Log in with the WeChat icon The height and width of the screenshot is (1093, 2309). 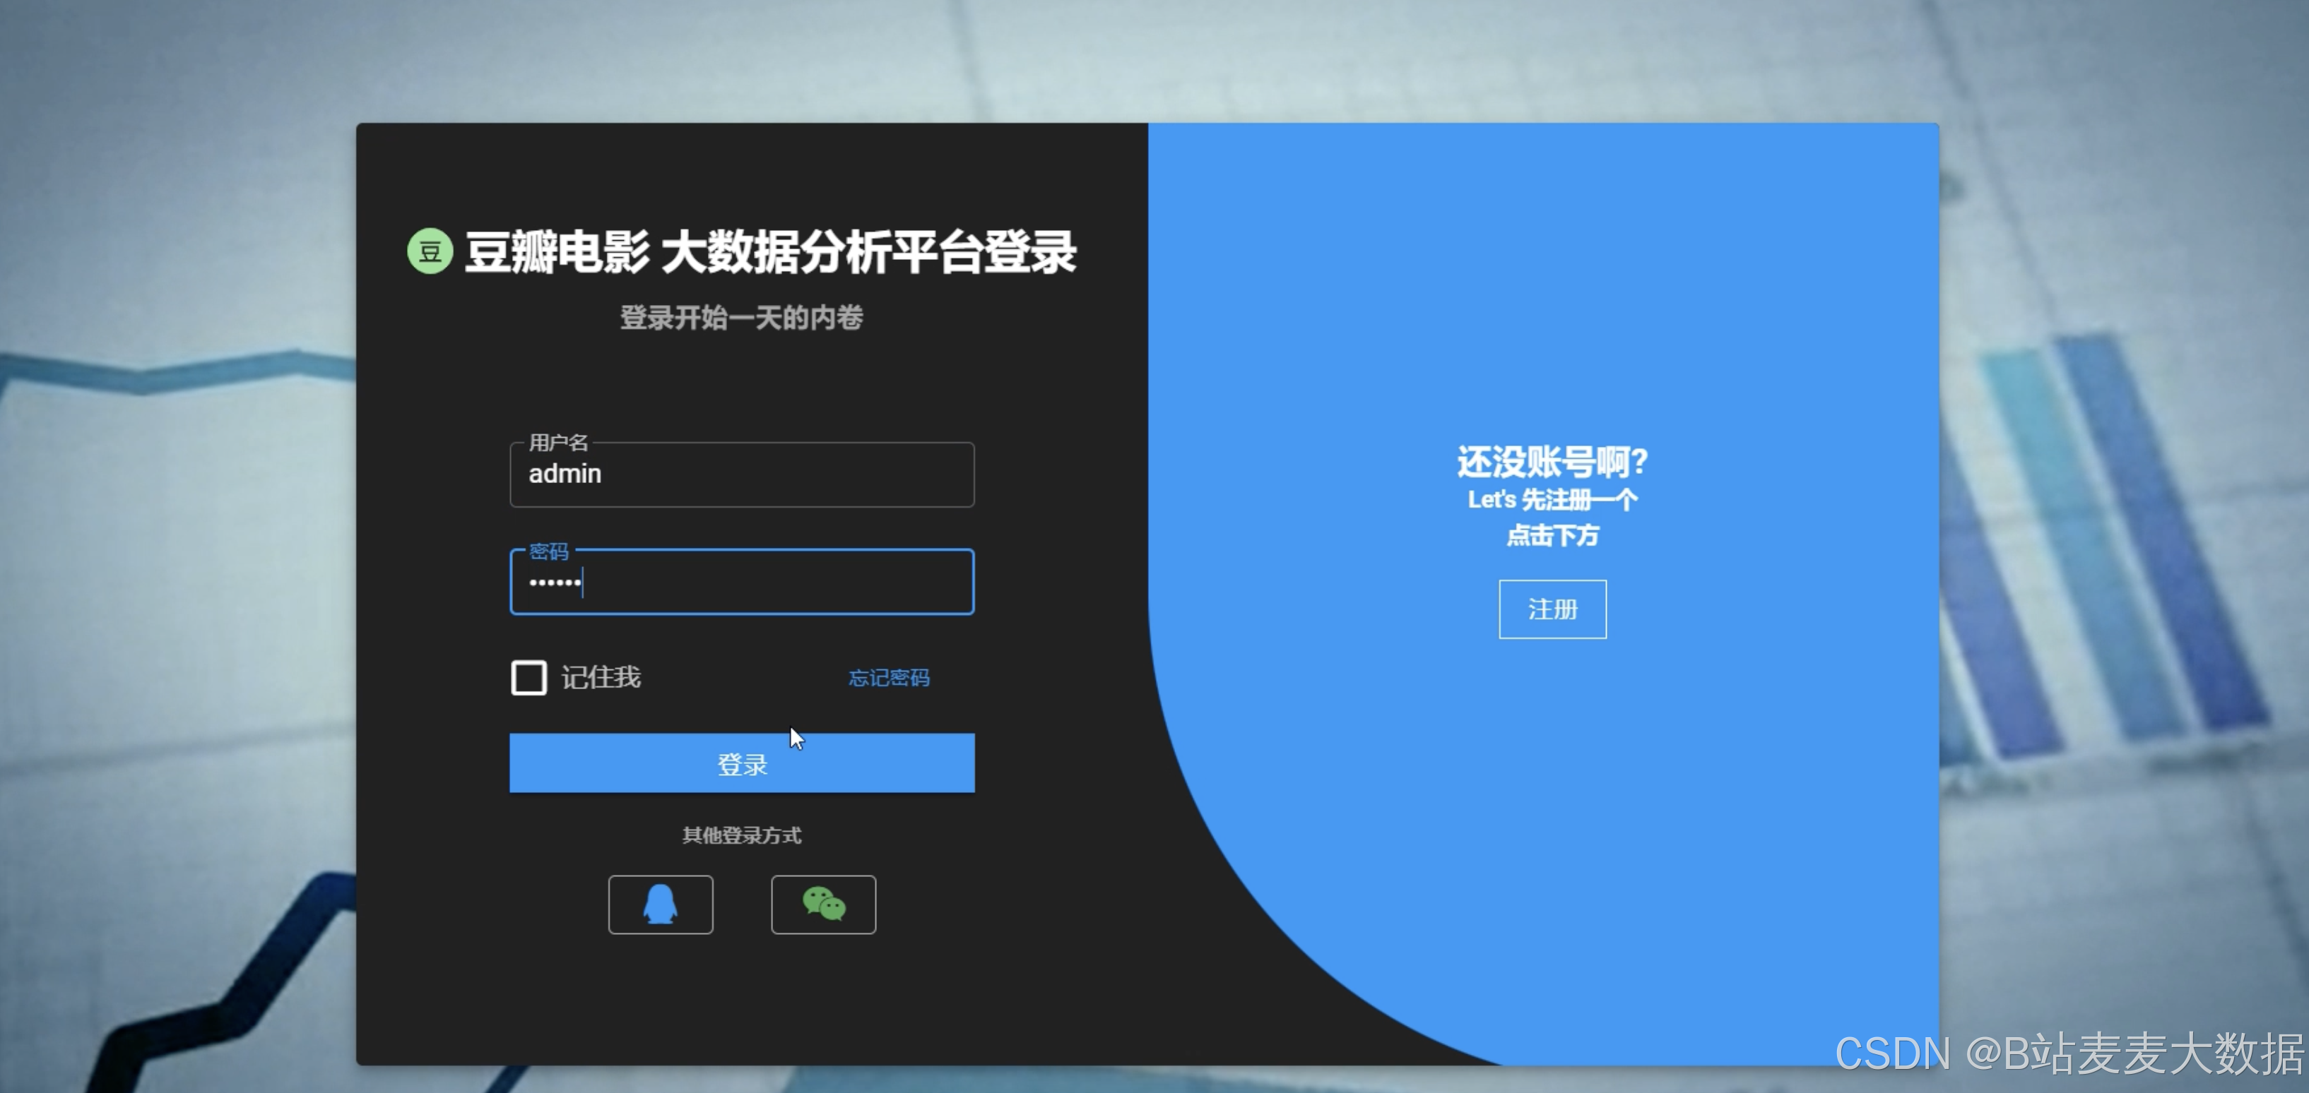(x=824, y=905)
